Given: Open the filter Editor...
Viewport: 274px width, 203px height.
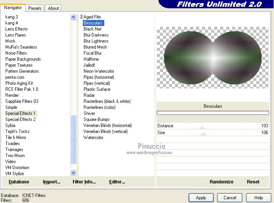Looking at the screenshot, I should coord(117,182).
